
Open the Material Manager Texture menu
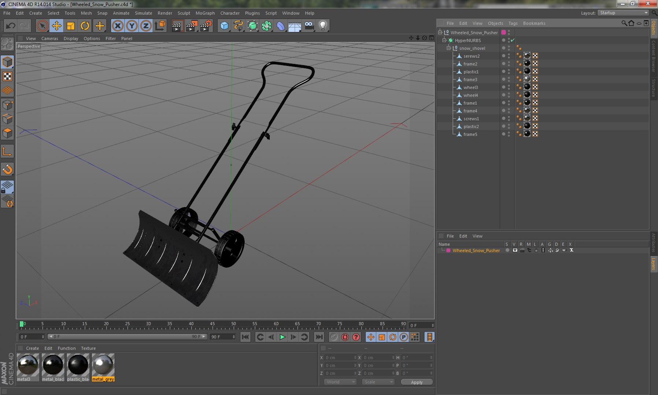point(88,348)
